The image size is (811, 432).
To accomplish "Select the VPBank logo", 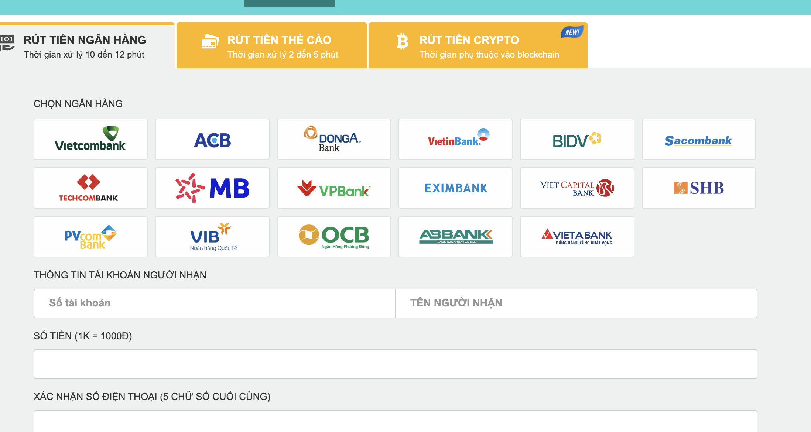I will tap(334, 188).
